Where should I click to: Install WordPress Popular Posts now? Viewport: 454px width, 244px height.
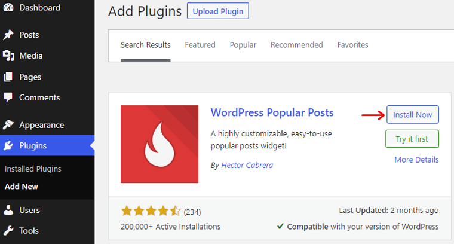(x=413, y=114)
